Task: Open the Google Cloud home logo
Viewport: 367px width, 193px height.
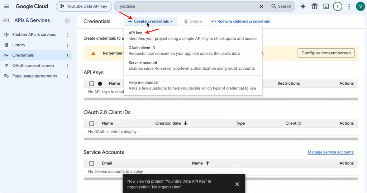Action: (x=32, y=6)
